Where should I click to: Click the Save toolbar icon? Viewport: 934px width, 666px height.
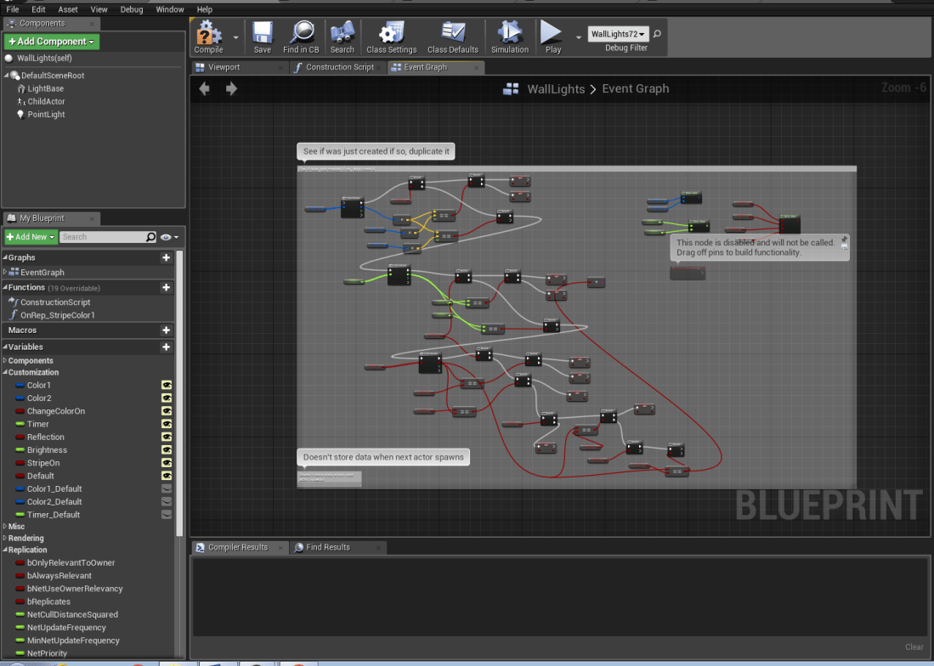[262, 35]
